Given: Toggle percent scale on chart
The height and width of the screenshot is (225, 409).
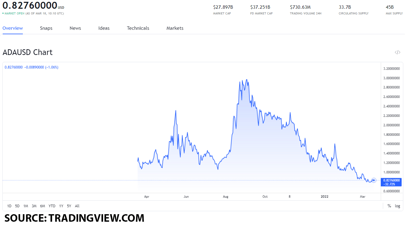Looking at the screenshot, I should [389, 206].
